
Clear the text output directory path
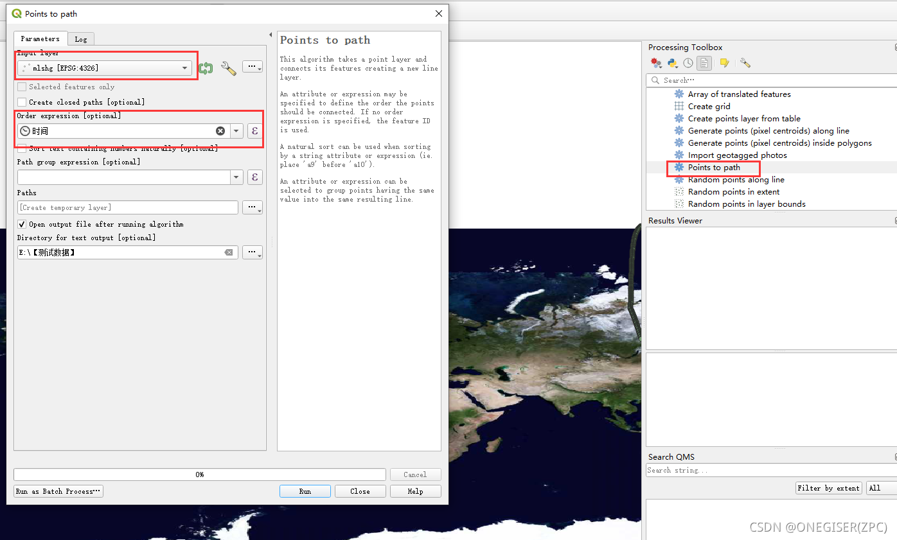click(x=229, y=252)
